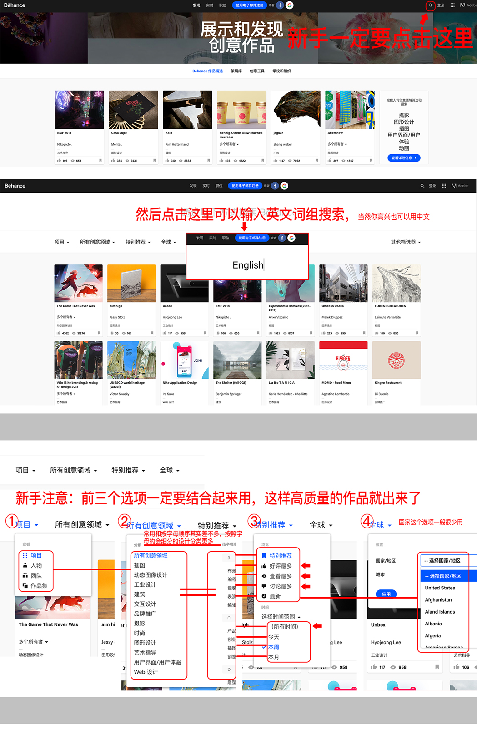Click 使用电子邮件注册 in the hero banner header
This screenshot has height=731, width=477.
[249, 5]
